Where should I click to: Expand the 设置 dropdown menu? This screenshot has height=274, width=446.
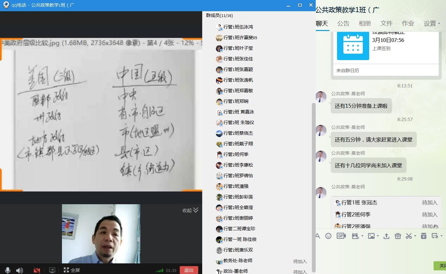pyautogui.click(x=432, y=24)
